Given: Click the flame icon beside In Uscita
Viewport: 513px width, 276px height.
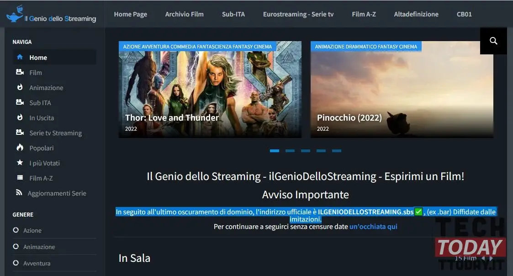Looking at the screenshot, I should [x=20, y=117].
